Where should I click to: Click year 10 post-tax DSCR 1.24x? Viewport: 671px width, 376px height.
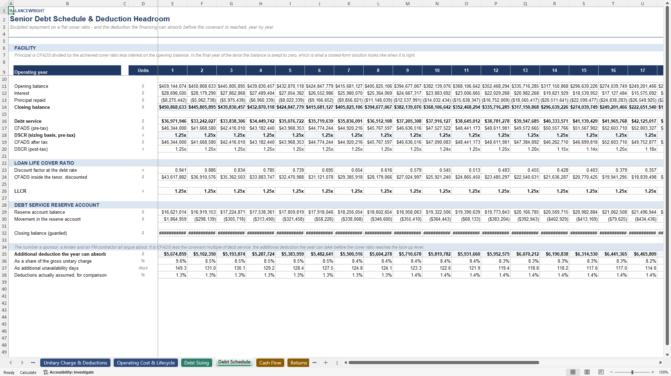437,149
